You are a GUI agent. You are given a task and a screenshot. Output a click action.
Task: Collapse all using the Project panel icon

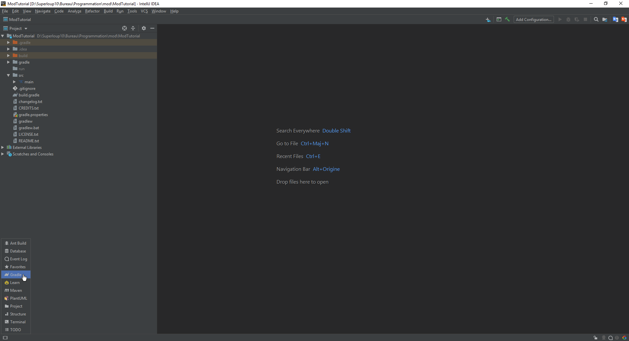[x=133, y=28]
